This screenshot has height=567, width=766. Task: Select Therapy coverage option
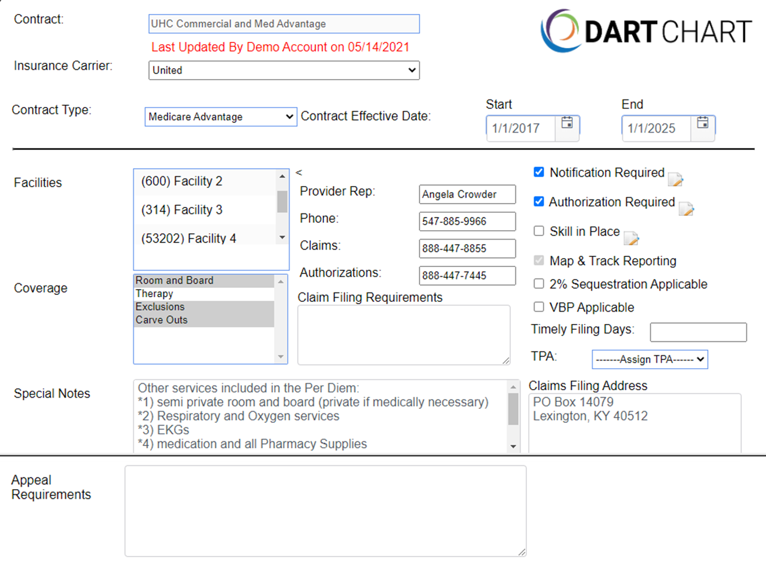pos(204,294)
